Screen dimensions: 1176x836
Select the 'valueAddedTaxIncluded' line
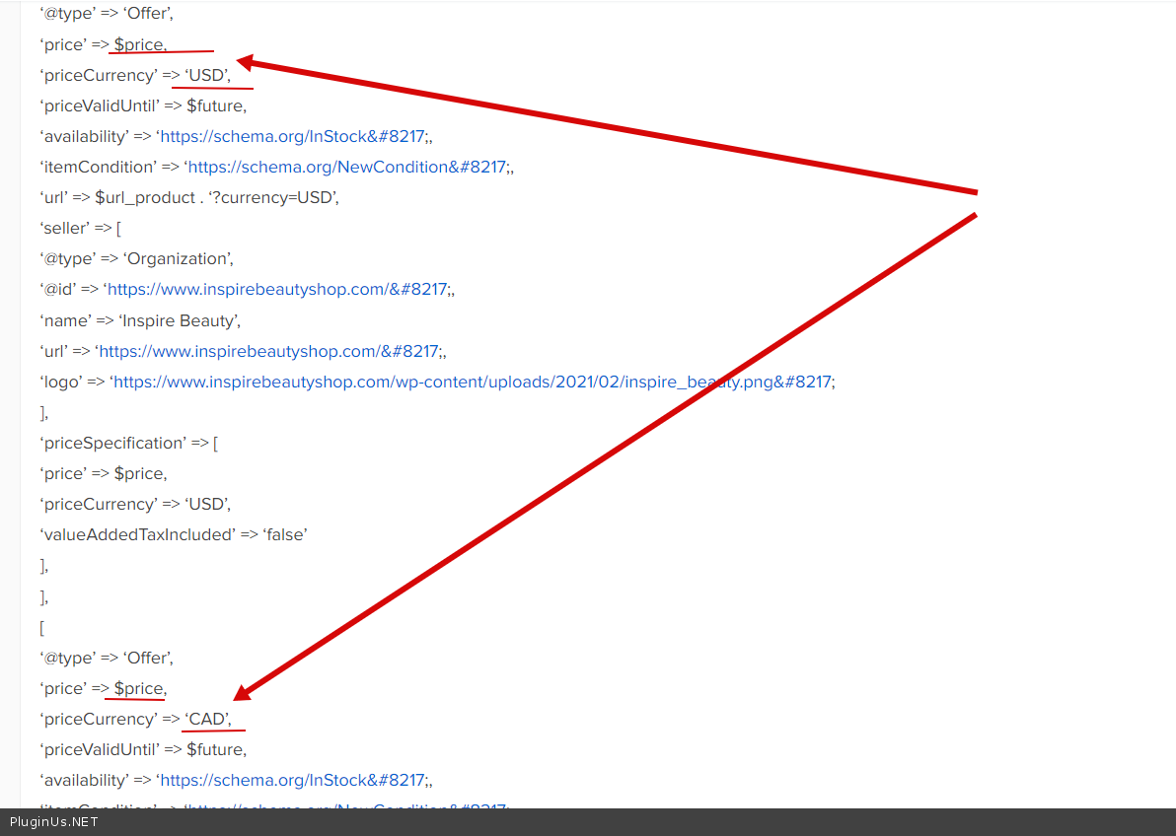point(174,534)
